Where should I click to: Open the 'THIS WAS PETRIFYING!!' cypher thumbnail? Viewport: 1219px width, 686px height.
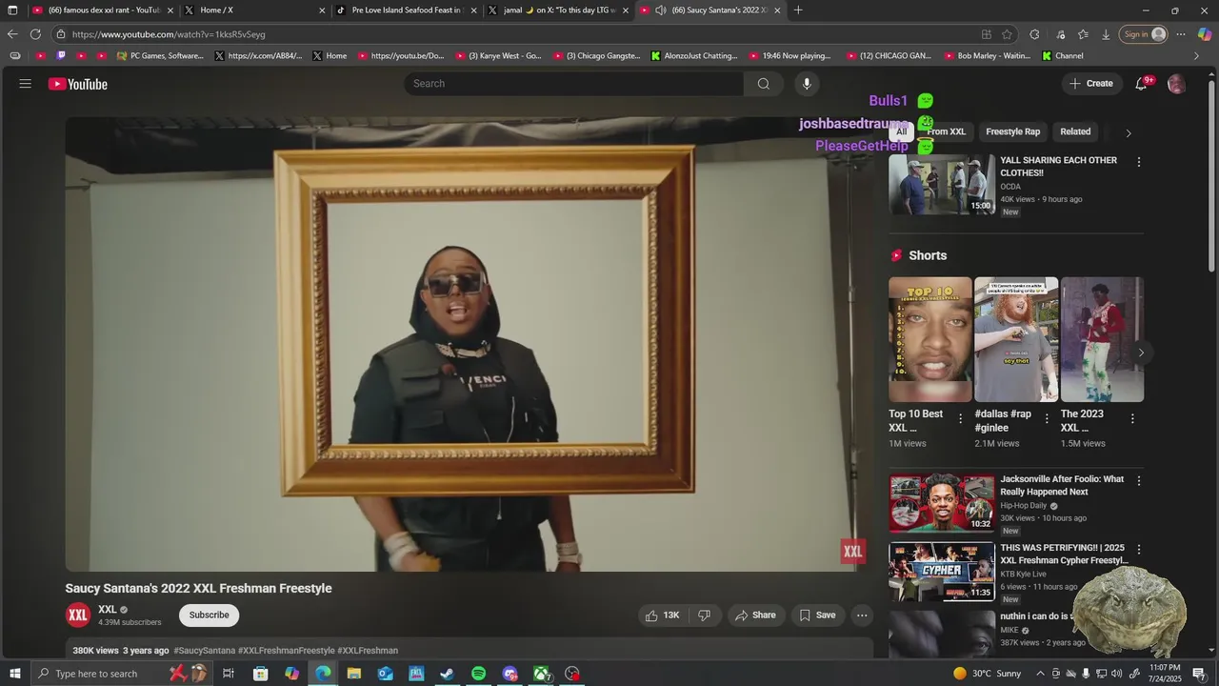click(x=942, y=572)
